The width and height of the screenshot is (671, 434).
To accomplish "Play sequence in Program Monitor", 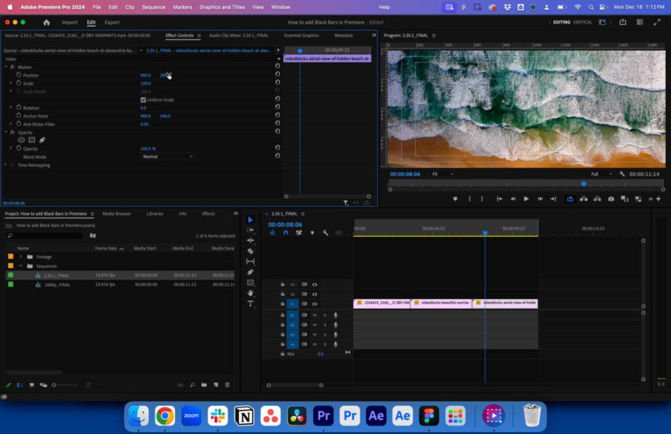I will pos(526,199).
